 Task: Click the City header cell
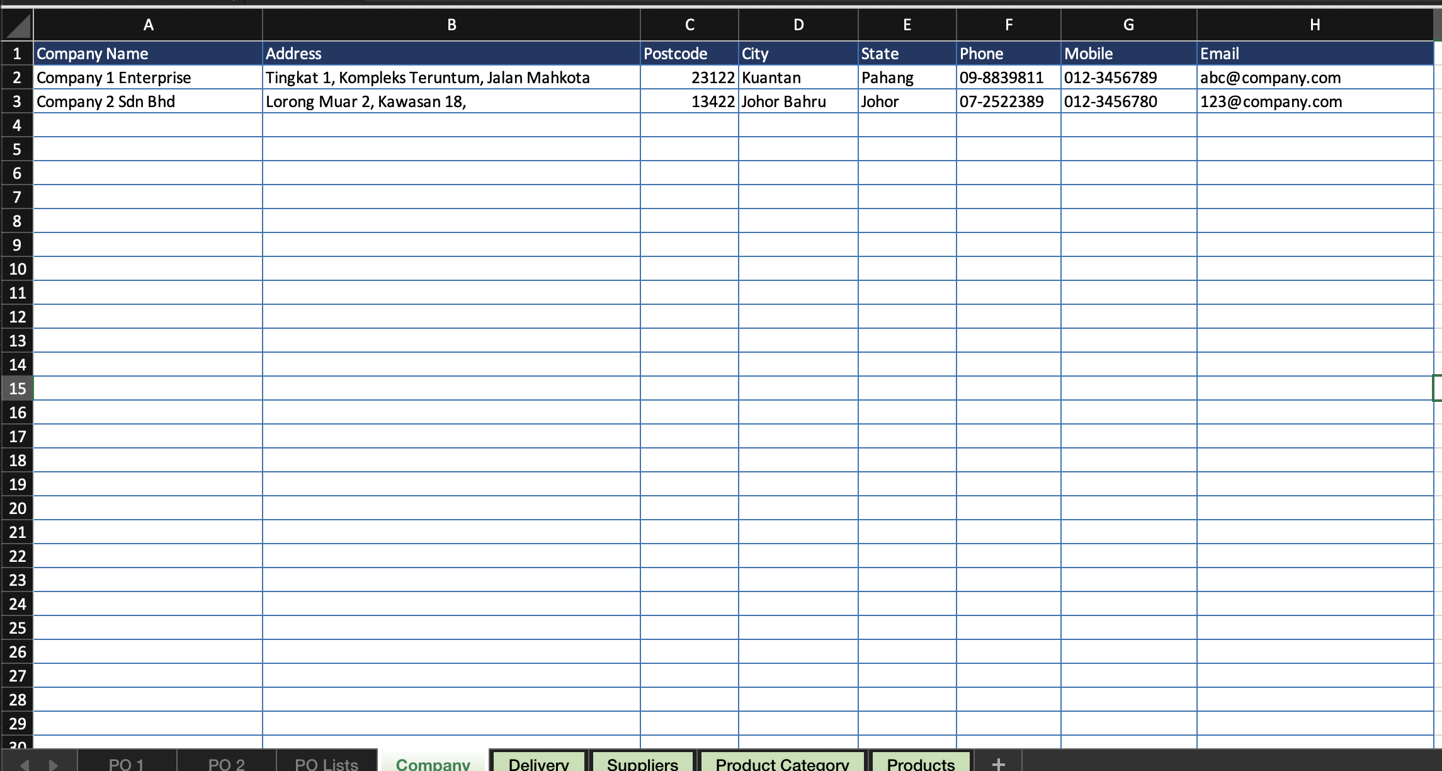point(798,54)
